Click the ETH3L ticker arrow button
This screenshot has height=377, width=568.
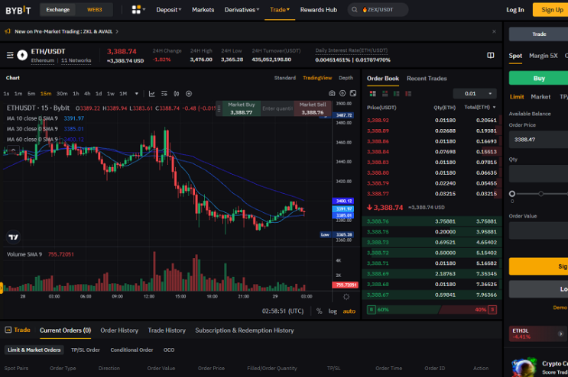tap(560, 333)
